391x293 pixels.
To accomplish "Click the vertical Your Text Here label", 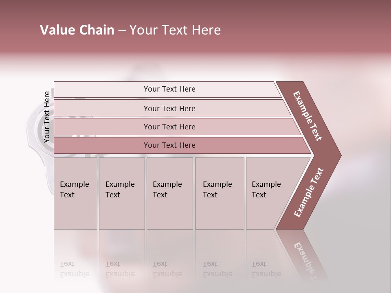I will pyautogui.click(x=47, y=117).
